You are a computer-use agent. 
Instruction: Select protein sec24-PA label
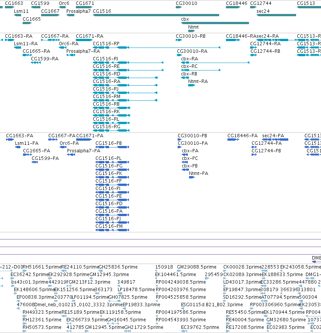click(x=273, y=136)
